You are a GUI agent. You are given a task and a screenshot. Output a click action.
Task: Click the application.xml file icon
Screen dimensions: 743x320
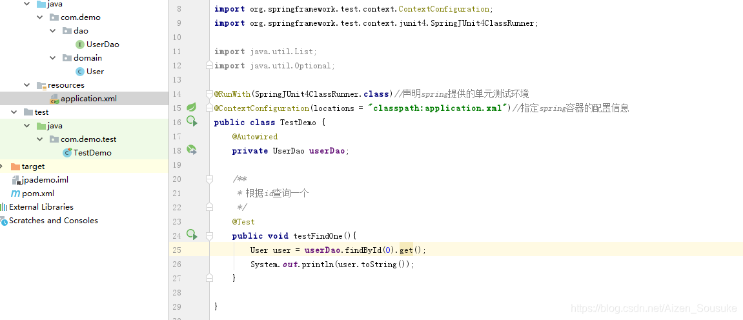(54, 99)
